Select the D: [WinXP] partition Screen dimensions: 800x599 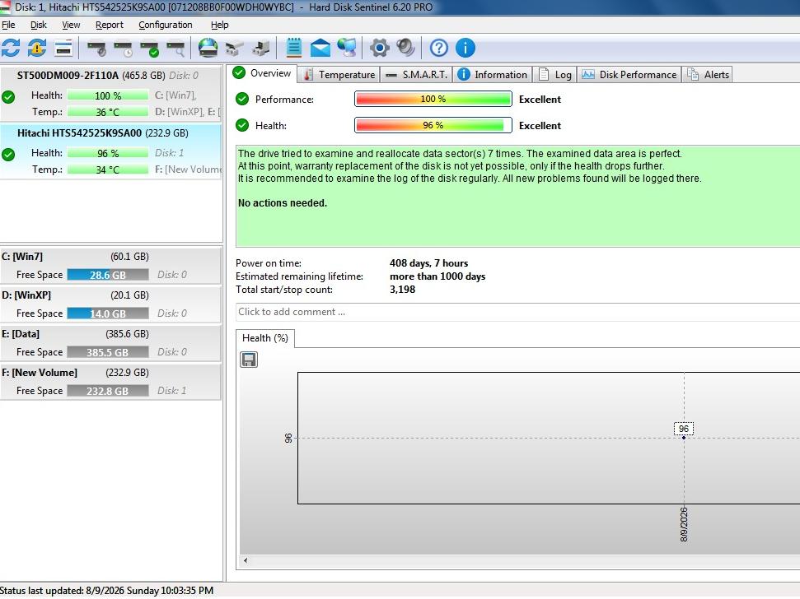click(110, 304)
